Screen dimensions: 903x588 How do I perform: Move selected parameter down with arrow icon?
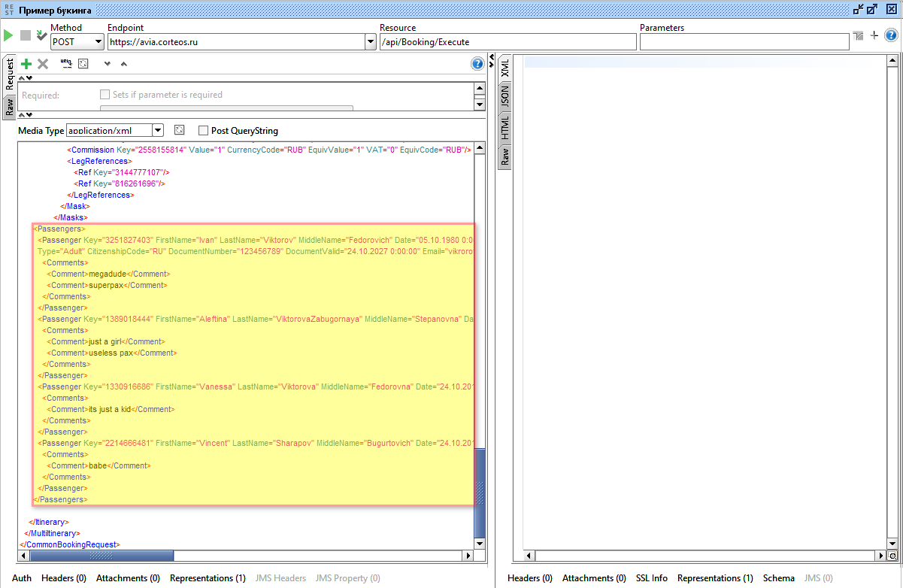(108, 64)
